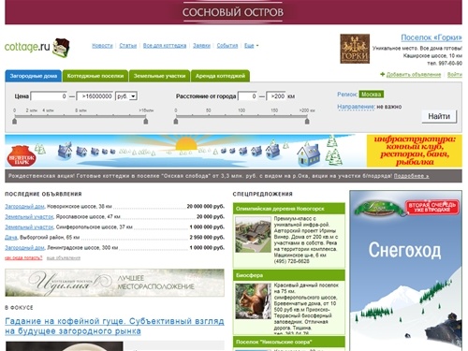Click the winter village sunrise banner

click(x=185, y=151)
